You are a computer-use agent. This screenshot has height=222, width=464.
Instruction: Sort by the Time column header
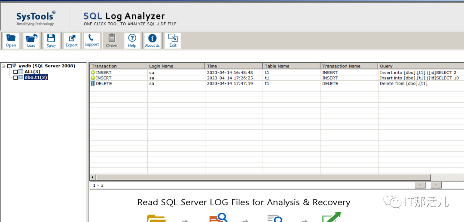tap(234, 66)
